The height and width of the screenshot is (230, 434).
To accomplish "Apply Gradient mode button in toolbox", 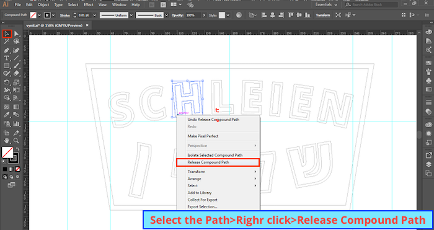I will (11, 169).
